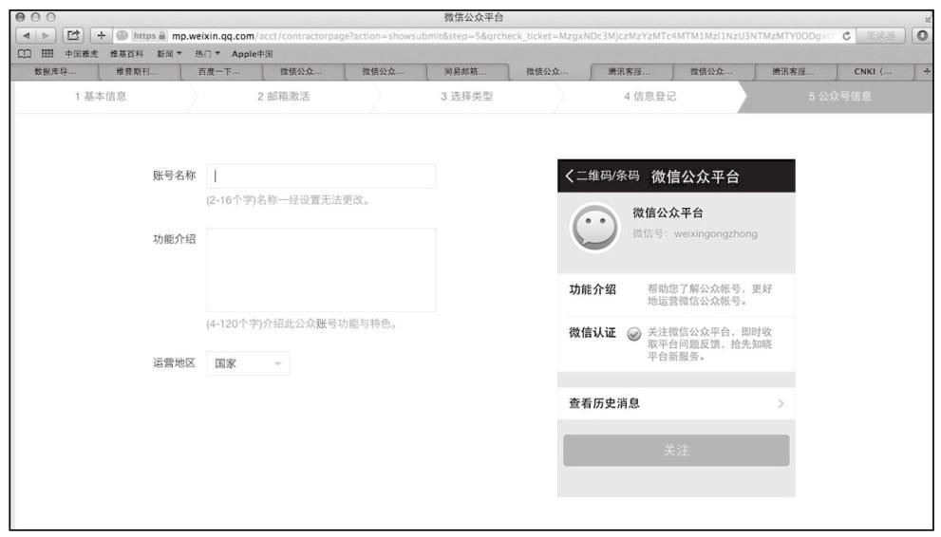Click the Reader button in address bar
This screenshot has width=941, height=537.
(x=880, y=36)
